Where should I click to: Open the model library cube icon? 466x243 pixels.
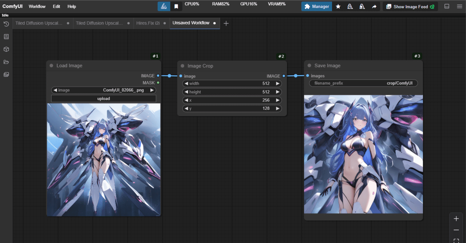click(6, 49)
